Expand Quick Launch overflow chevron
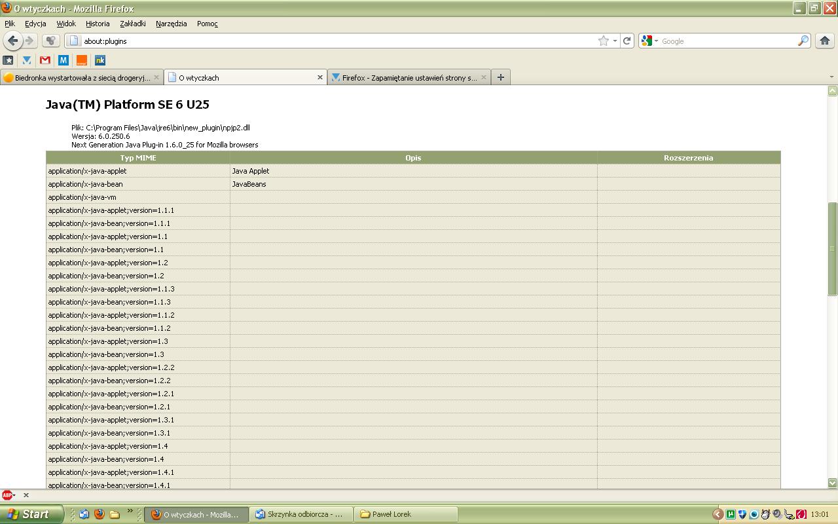Screen dimensions: 838x524 (130, 512)
